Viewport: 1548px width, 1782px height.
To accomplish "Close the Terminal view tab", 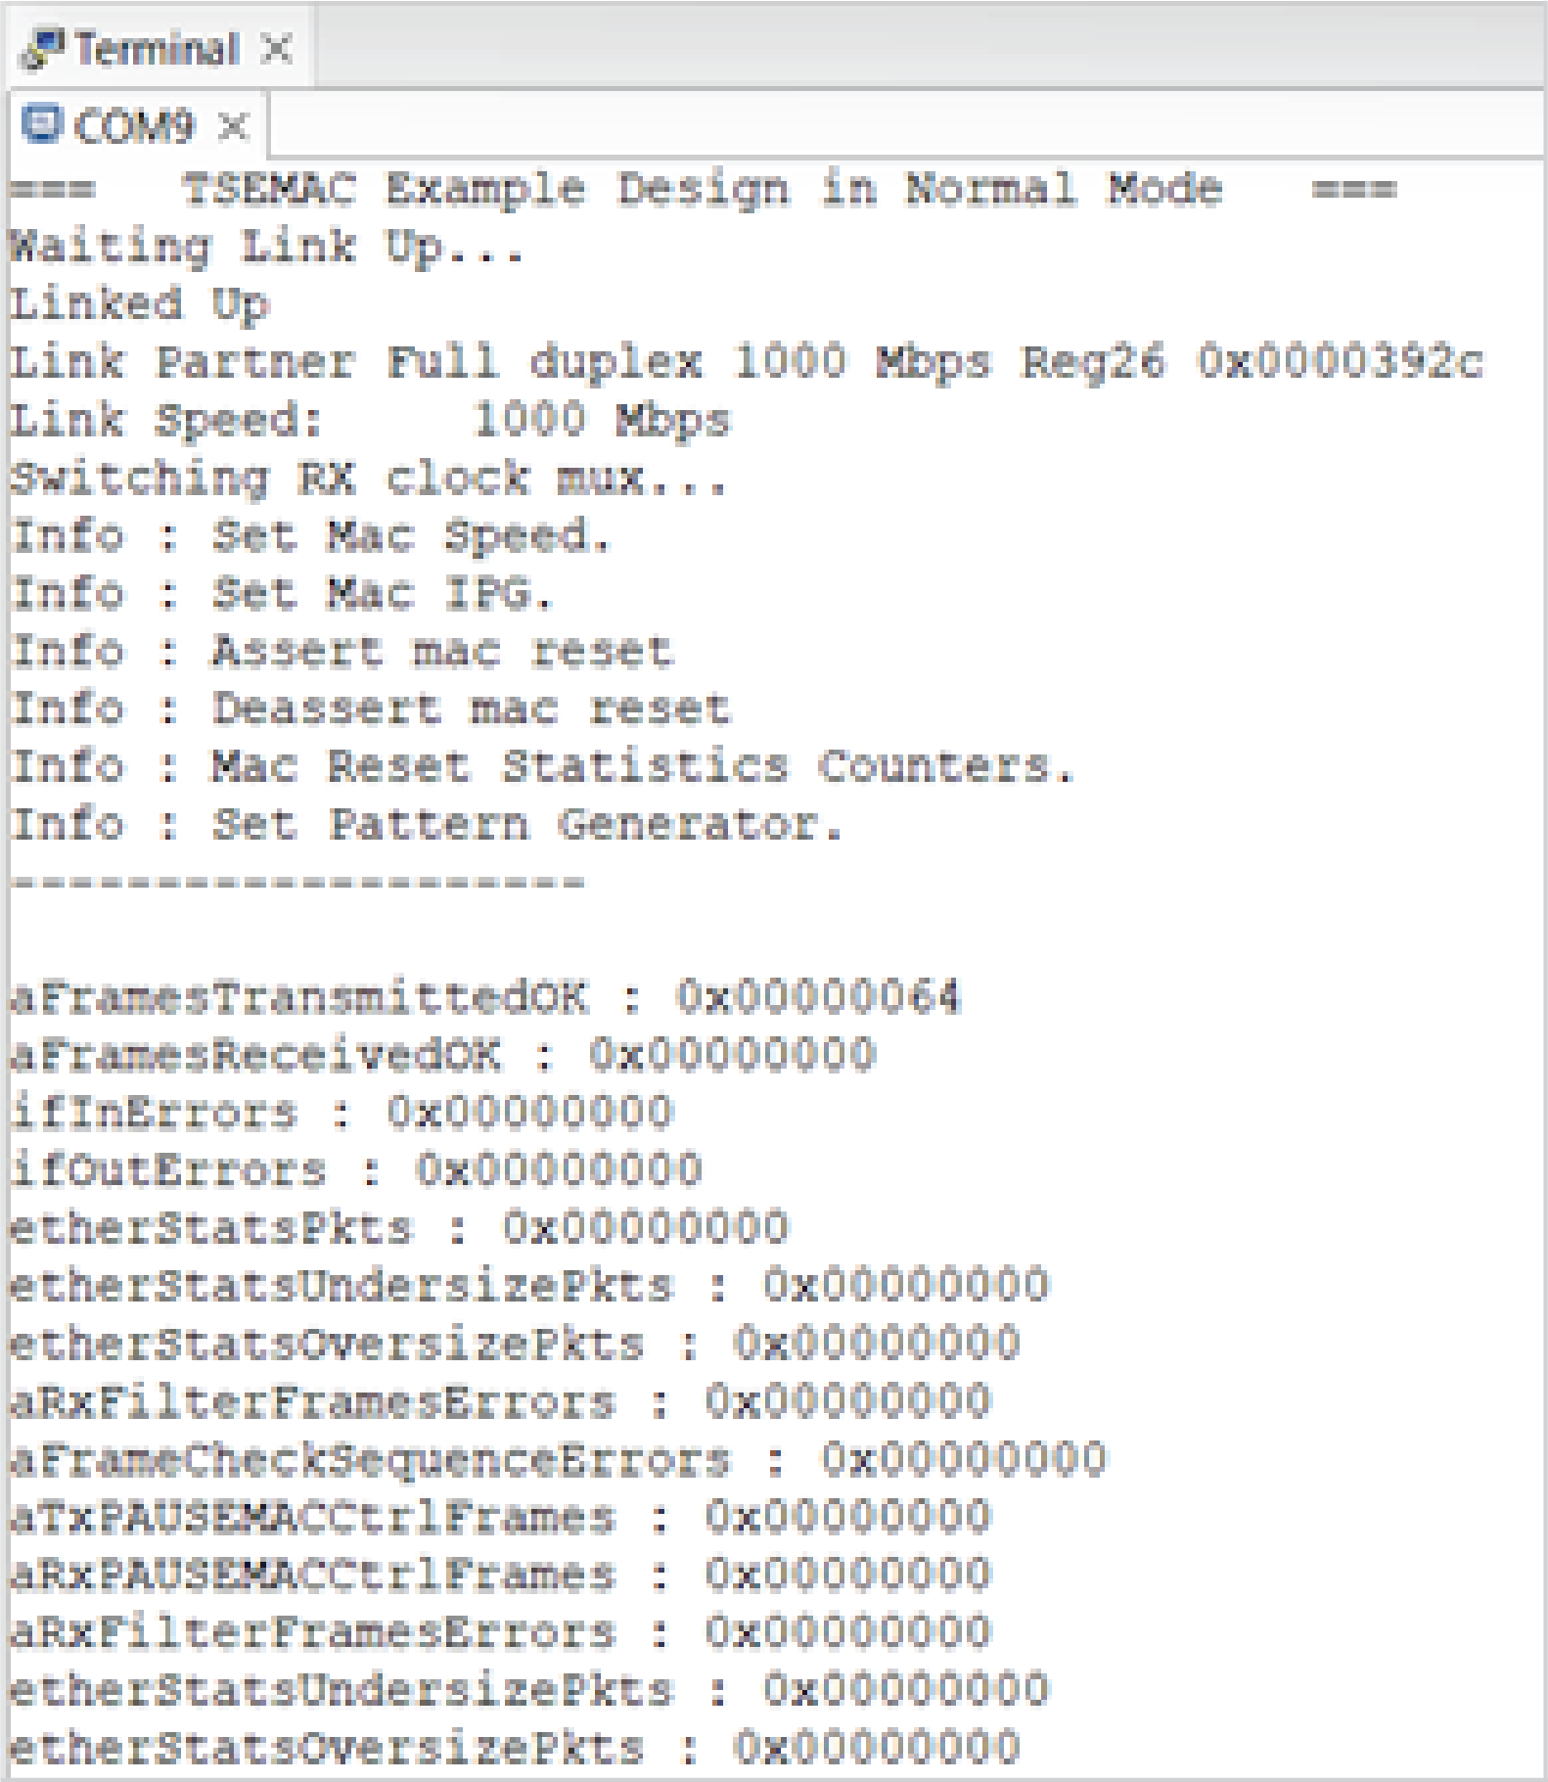I will click(278, 48).
